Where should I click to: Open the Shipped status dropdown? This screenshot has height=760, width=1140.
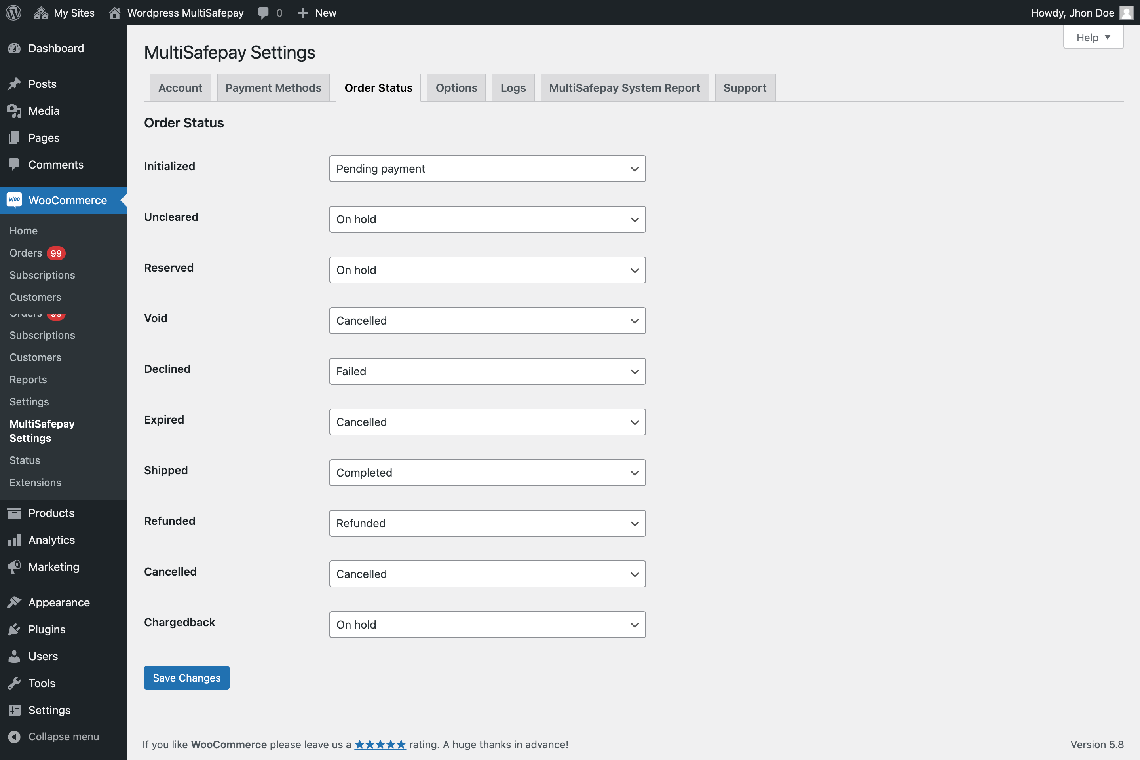coord(487,473)
